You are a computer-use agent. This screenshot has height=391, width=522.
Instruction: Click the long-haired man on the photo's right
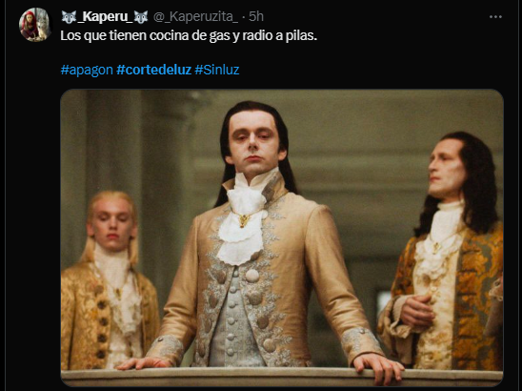pos(445,252)
